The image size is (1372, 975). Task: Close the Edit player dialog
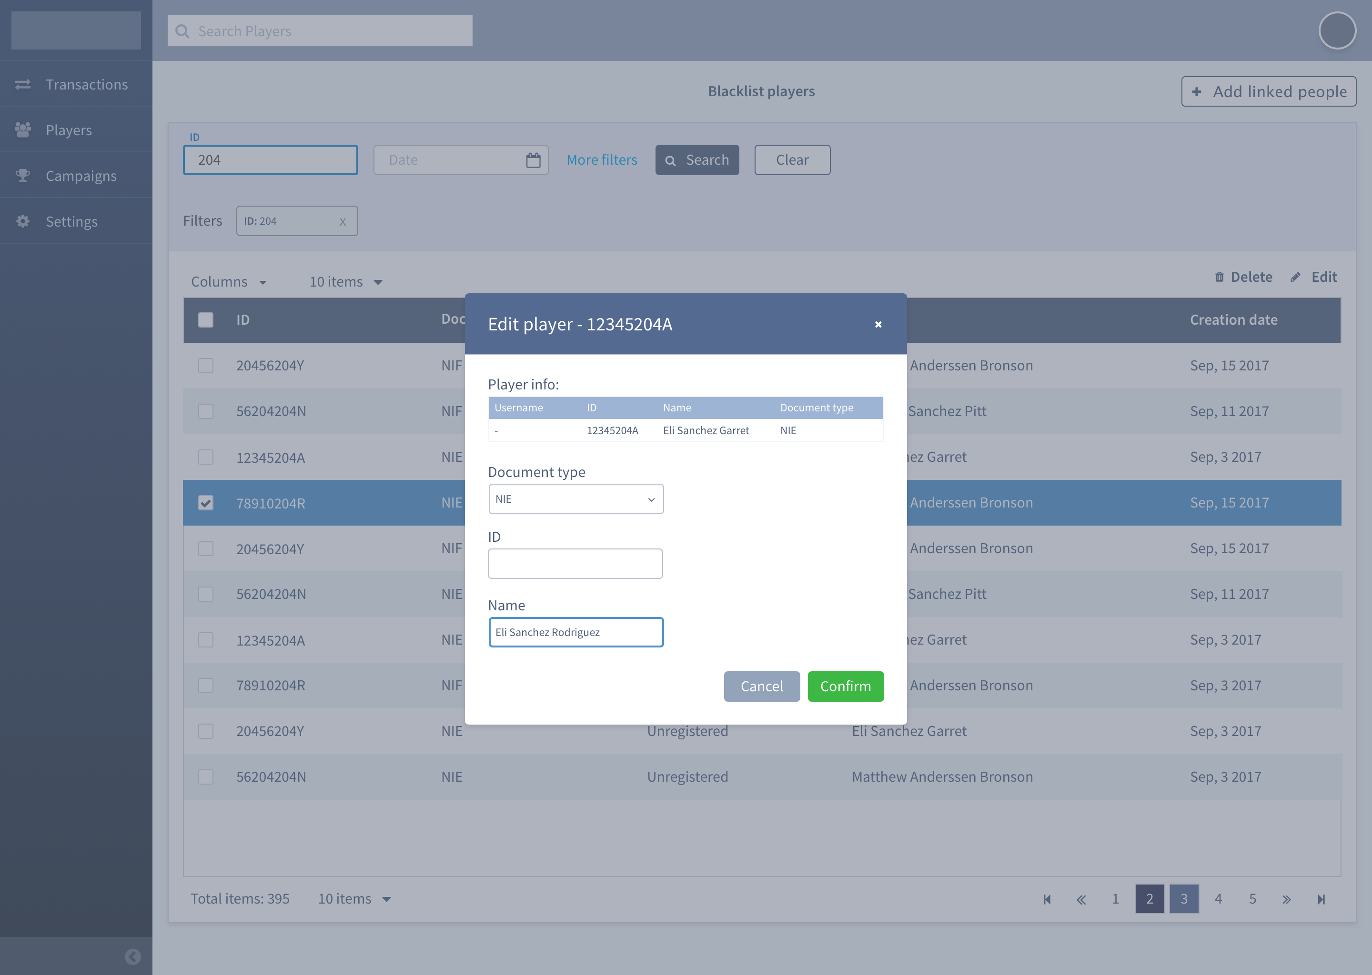click(878, 324)
